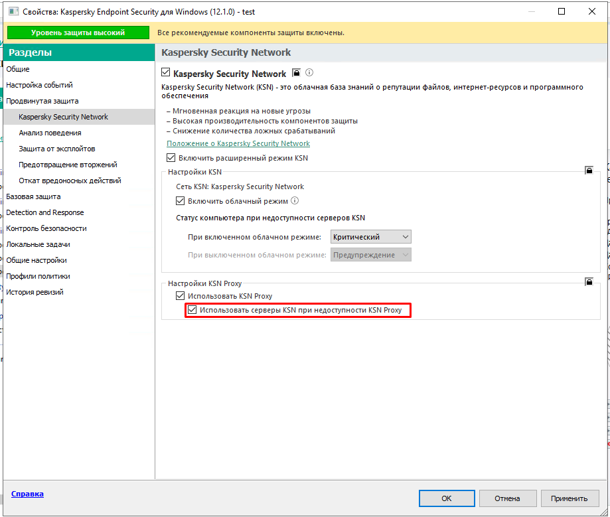Viewport: 610px width, 517px height.
Task: Click the info icon beside Kaspersky Security Network heading
Action: [x=309, y=72]
